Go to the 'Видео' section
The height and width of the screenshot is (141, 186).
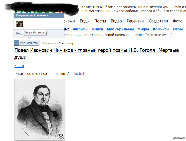tap(116, 21)
